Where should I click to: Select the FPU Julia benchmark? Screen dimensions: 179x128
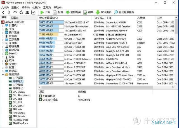coord(17,109)
